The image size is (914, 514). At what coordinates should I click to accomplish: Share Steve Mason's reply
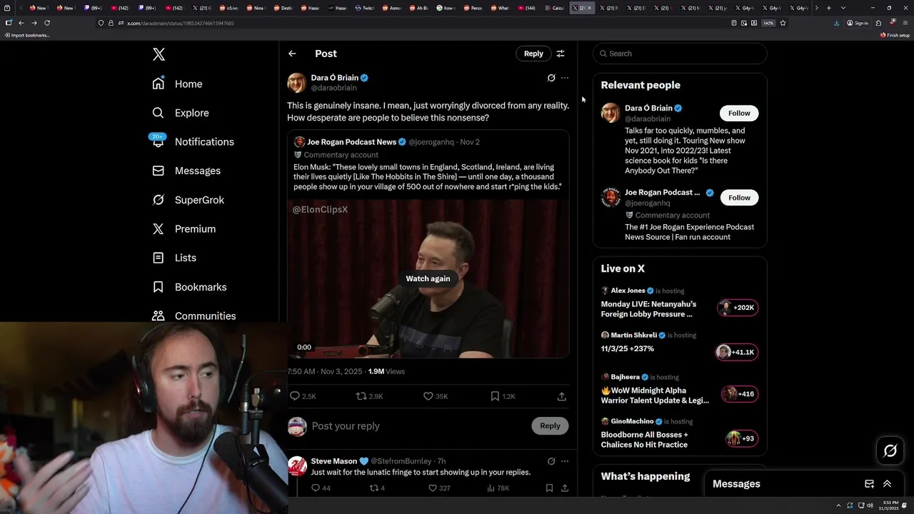565,488
